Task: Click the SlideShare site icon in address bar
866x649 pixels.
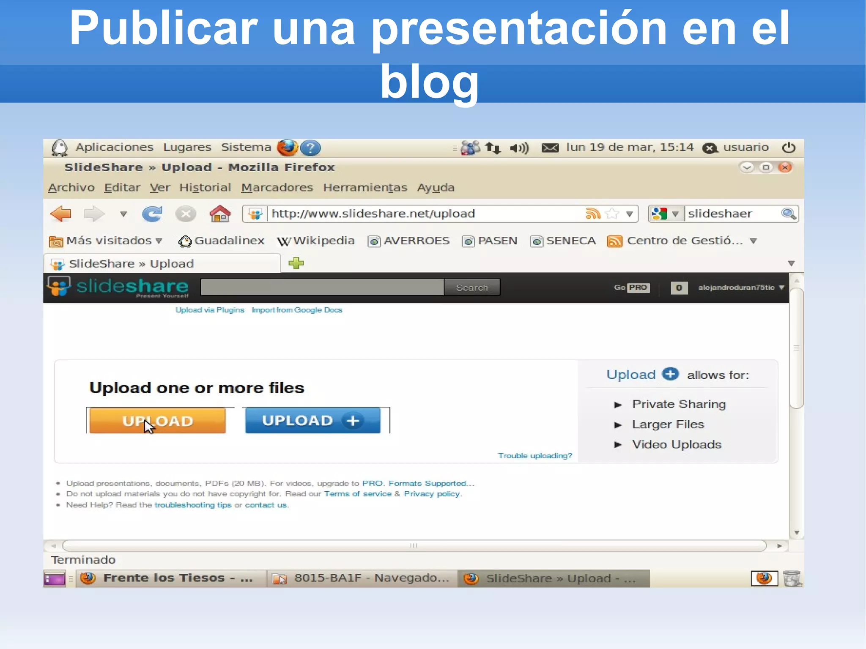Action: pyautogui.click(x=255, y=214)
